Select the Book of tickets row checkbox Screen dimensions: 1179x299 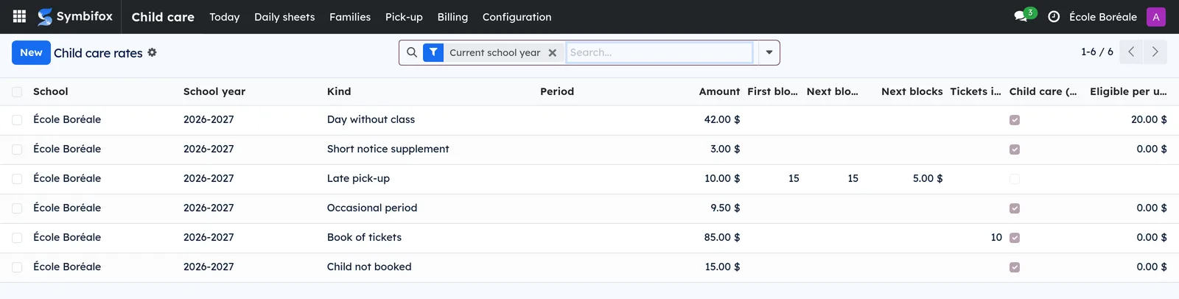pyautogui.click(x=17, y=237)
